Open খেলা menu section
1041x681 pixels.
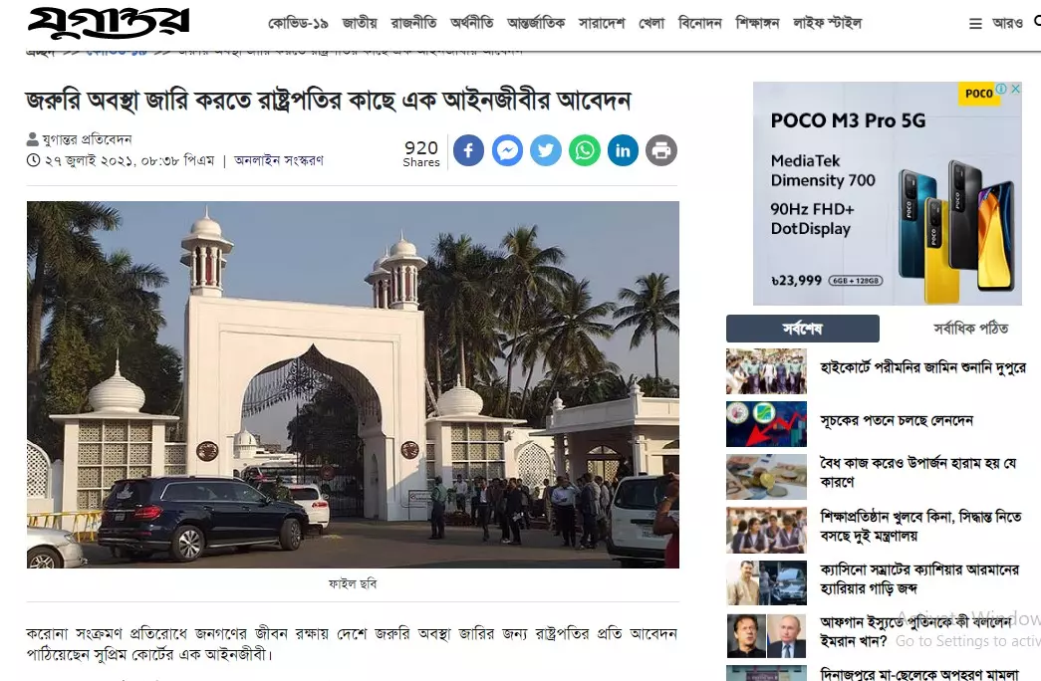[x=651, y=23]
